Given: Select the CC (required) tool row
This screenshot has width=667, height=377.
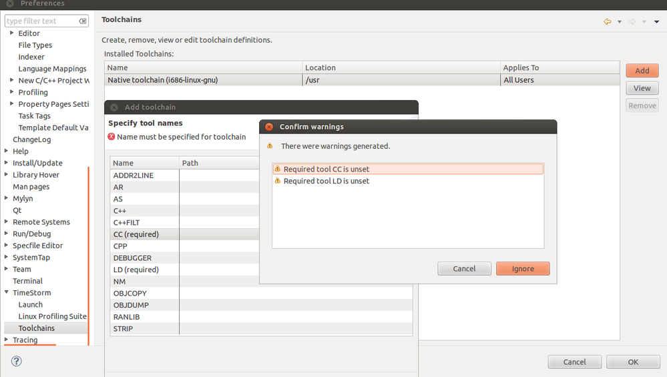Looking at the screenshot, I should [185, 234].
